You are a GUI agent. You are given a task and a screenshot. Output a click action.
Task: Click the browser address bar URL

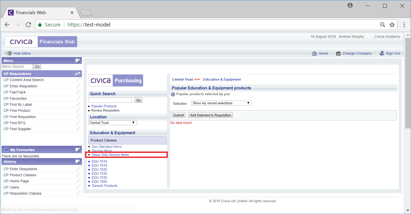[89, 25]
